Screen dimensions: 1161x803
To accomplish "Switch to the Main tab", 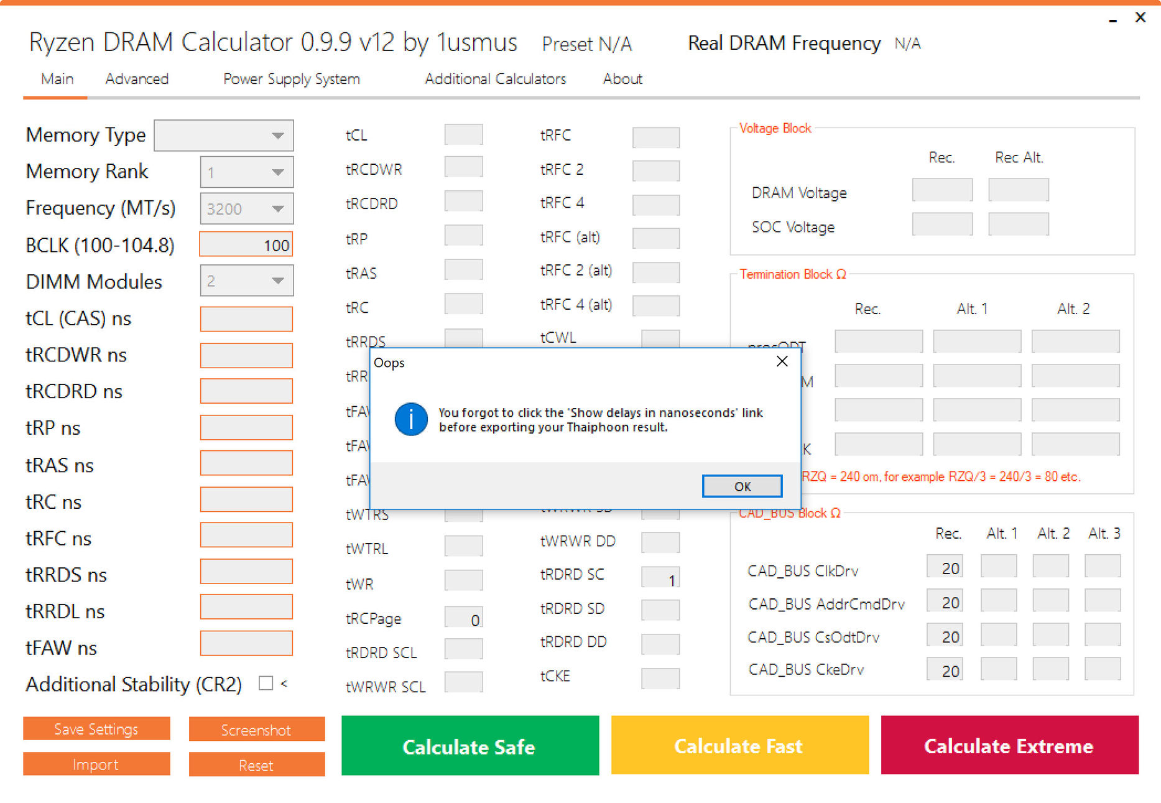I will point(57,79).
